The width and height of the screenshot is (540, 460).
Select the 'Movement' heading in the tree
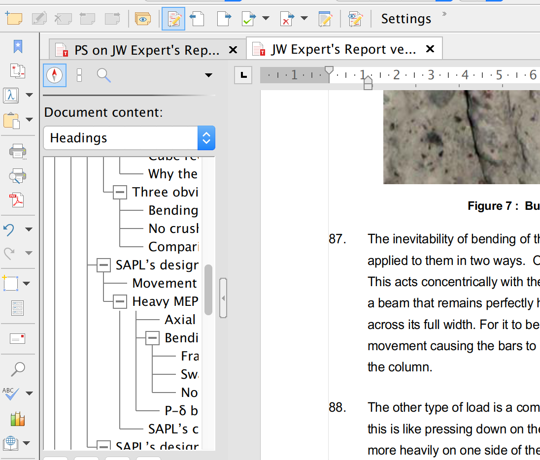pos(165,283)
